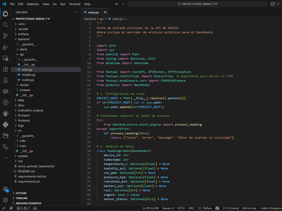The image size is (282, 211).
Task: Open Copilot status icon in status bar
Action: [217, 208]
